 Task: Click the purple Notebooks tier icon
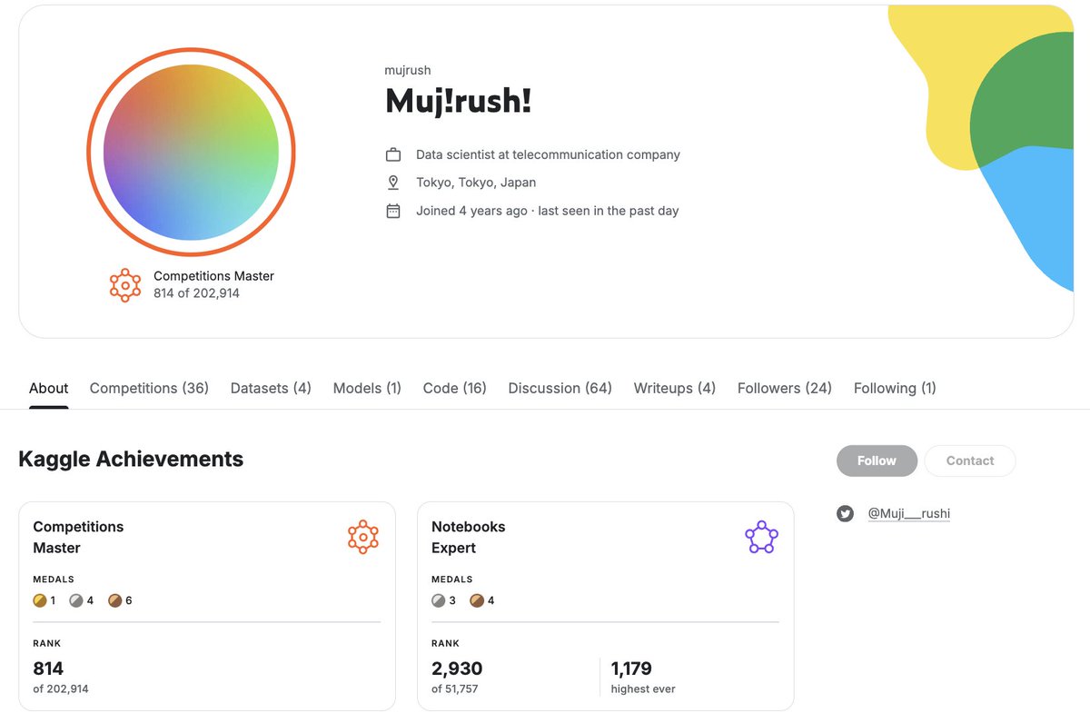coord(761,538)
